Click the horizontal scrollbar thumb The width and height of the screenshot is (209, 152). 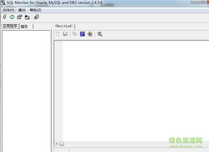(62, 144)
